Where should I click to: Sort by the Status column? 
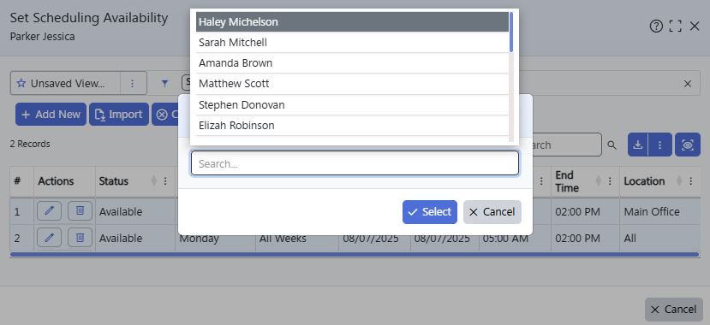(153, 180)
